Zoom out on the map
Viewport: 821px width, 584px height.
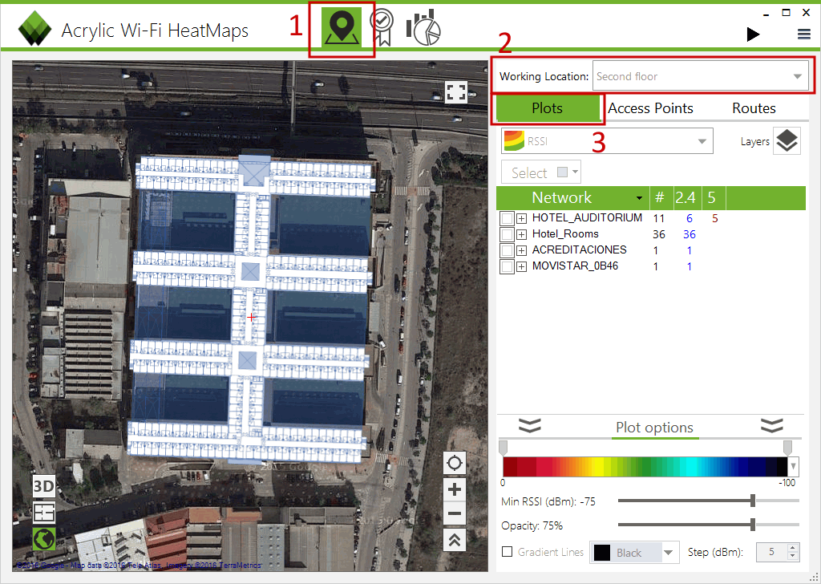coord(455,514)
